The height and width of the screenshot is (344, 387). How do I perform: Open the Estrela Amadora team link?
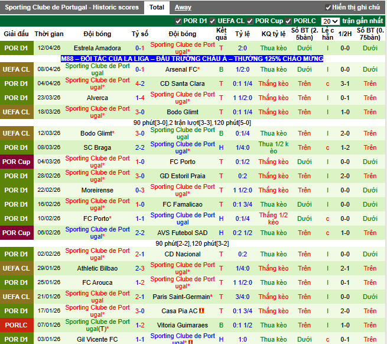click(97, 48)
